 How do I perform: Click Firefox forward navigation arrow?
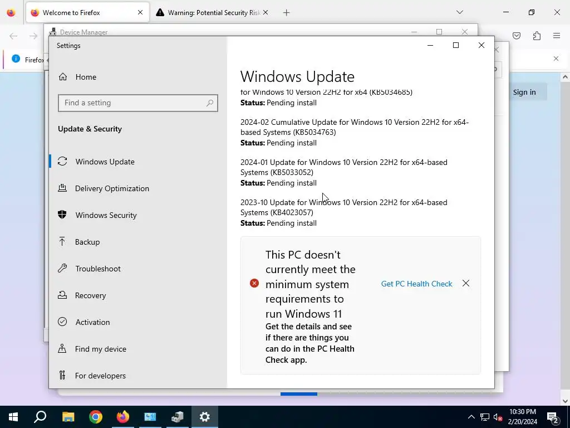[x=33, y=36]
